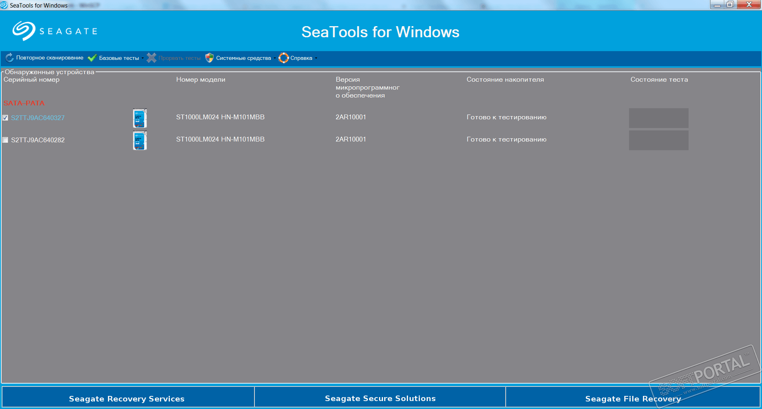Click the SeaTools for Windows banner title
The width and height of the screenshot is (762, 409).
(380, 32)
